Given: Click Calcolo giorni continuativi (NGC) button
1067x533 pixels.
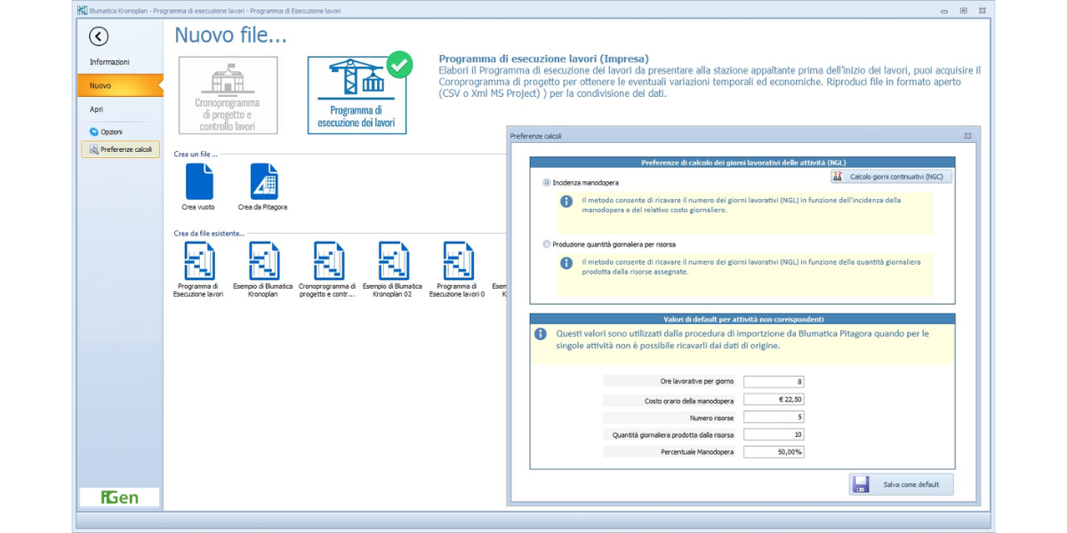Looking at the screenshot, I should [x=891, y=177].
